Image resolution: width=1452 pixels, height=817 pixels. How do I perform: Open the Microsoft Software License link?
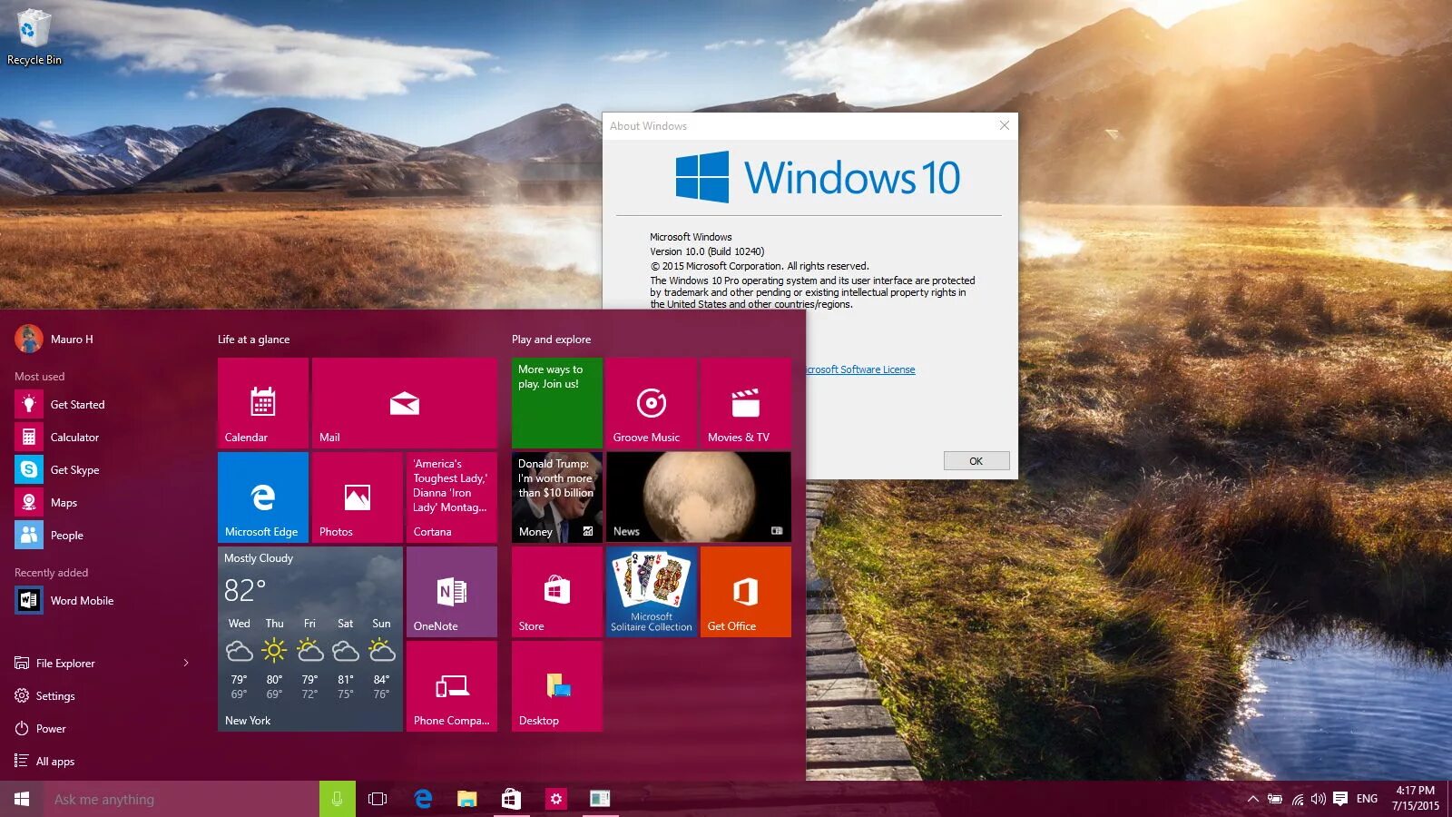(858, 369)
